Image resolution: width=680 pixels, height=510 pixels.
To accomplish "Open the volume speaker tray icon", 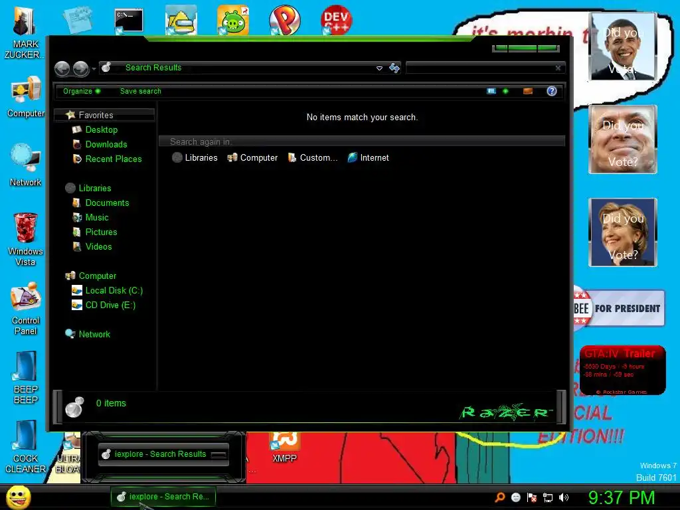I will tap(564, 497).
